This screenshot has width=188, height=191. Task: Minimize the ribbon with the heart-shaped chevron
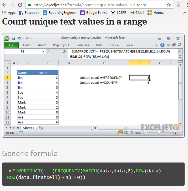point(157,45)
